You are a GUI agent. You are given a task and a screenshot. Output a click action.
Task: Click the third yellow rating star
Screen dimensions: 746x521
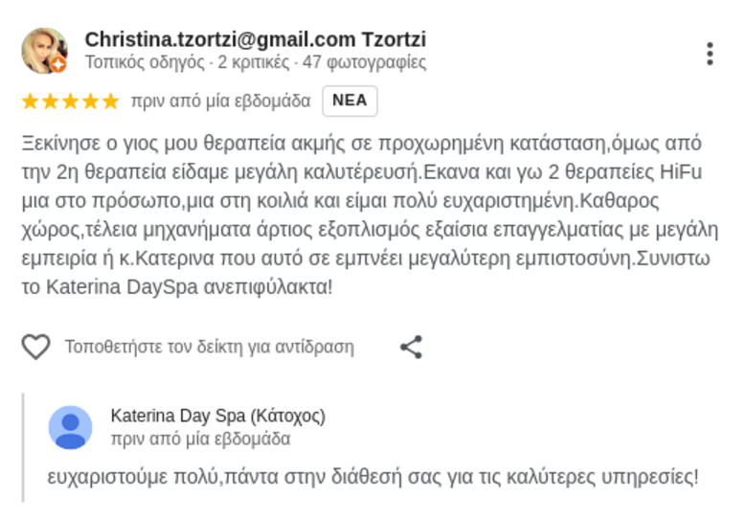[x=70, y=102]
